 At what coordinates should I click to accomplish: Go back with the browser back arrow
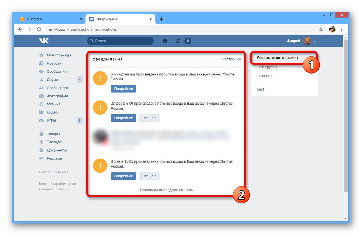[x=20, y=29]
